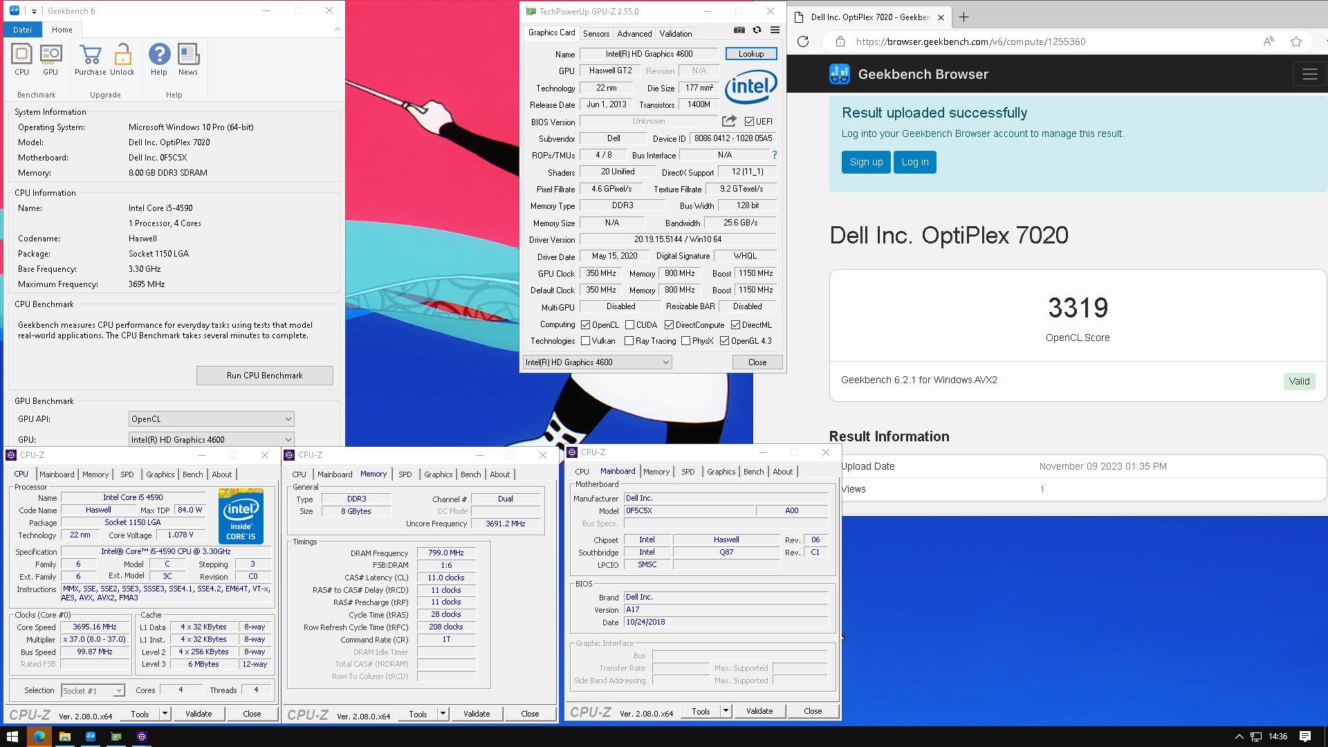Expand the Tools arrow in right CPU-Z window
This screenshot has height=747, width=1328.
[x=726, y=711]
